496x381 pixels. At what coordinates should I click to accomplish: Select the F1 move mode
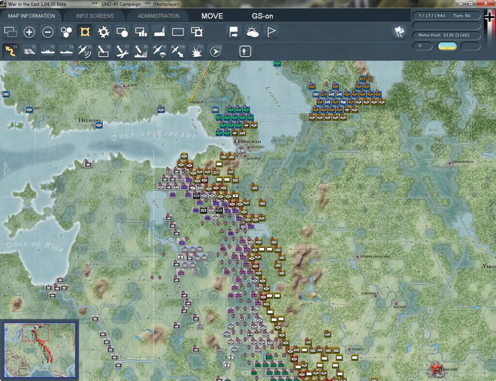tap(11, 51)
